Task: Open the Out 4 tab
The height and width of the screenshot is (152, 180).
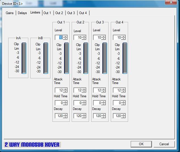Action: coord(83,13)
